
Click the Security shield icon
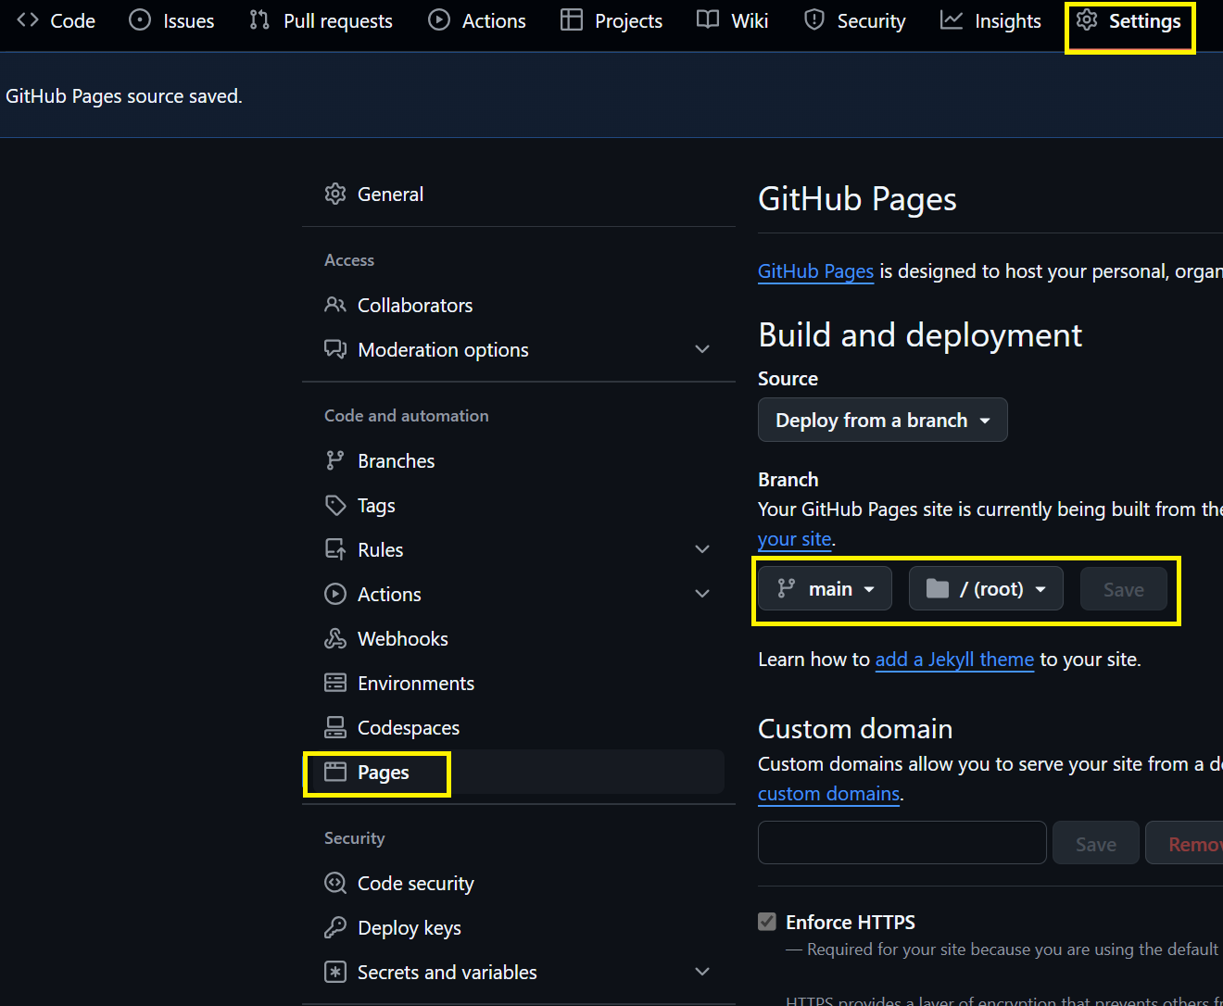click(814, 19)
